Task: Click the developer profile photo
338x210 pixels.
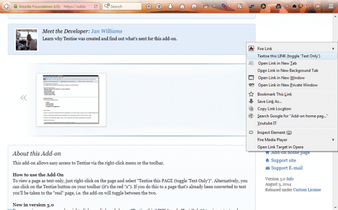Action: click(26, 40)
